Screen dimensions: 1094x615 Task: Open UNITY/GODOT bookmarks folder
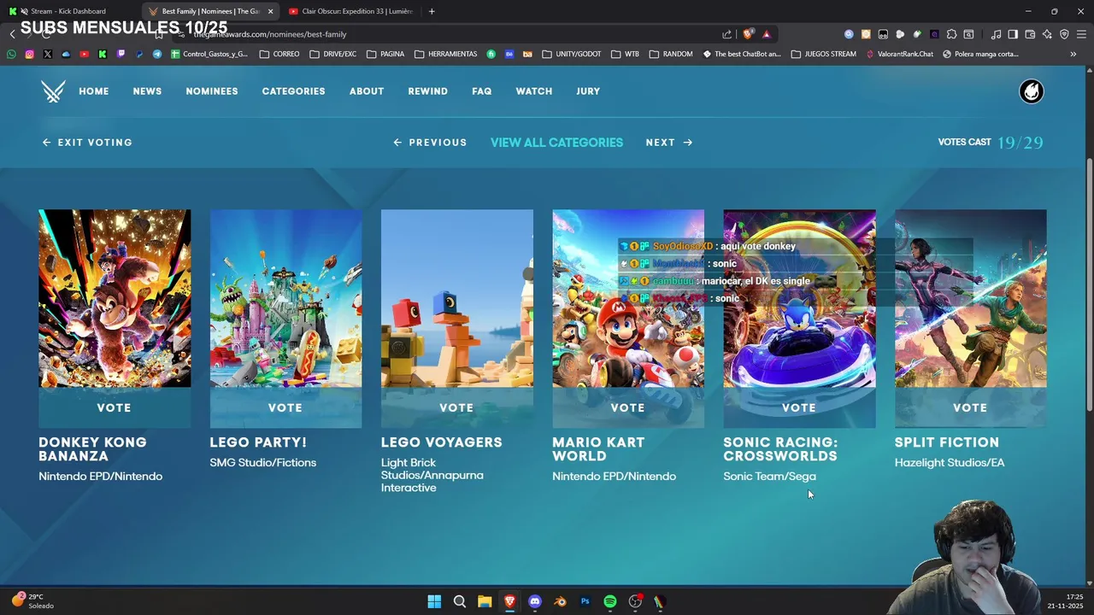[x=572, y=54]
